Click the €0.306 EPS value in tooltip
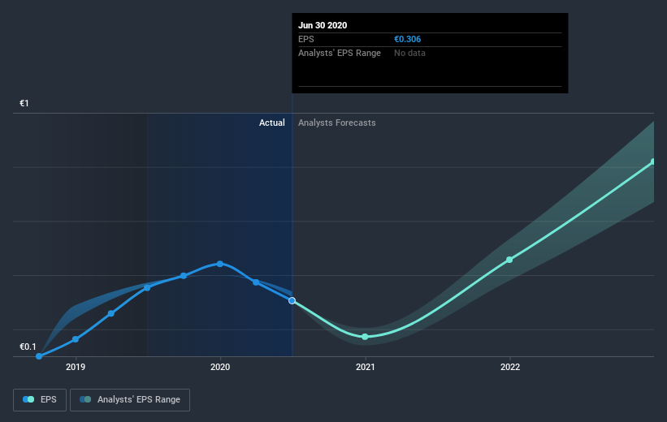Screen dimensions: 667x422 coord(408,39)
